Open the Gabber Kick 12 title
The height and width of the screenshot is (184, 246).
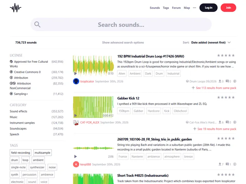tap(128, 98)
